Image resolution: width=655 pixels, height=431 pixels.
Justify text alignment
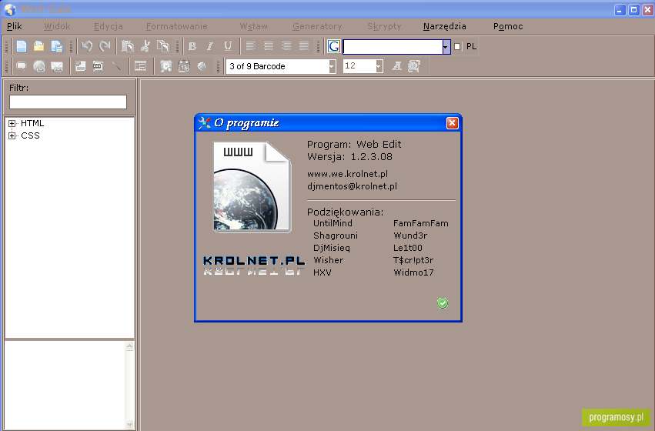coord(304,46)
